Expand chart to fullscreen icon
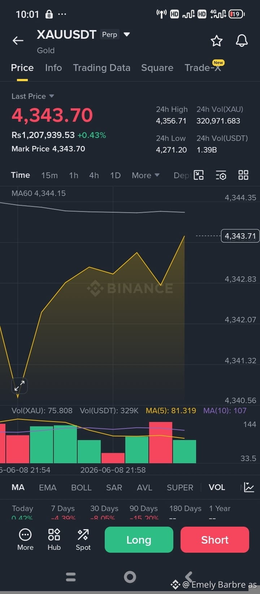Viewport: 260px width, 594px height. 19,386
